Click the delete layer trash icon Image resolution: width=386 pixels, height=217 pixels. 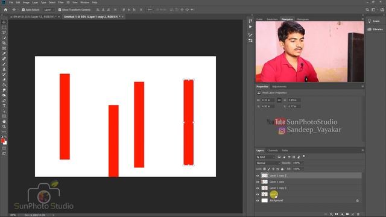click(358, 215)
